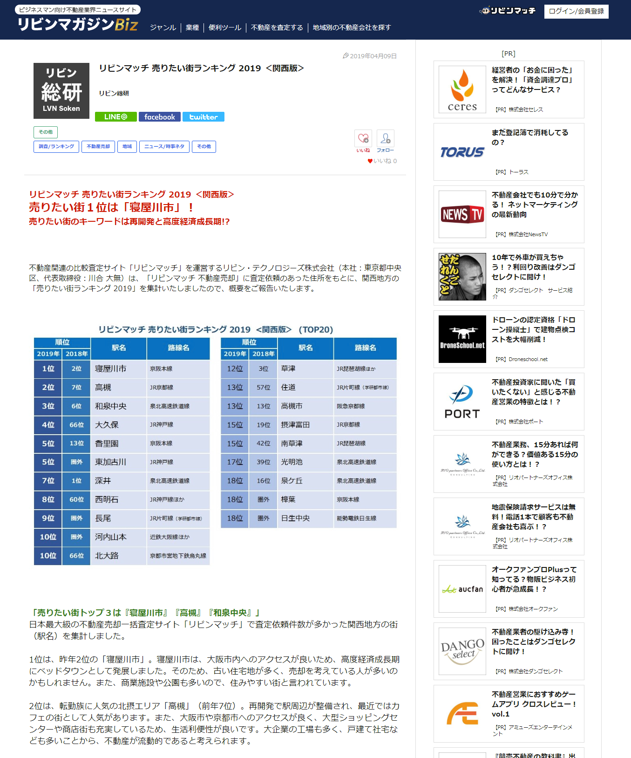Open the 便利ツール menu
The width and height of the screenshot is (631, 758).
click(x=225, y=27)
